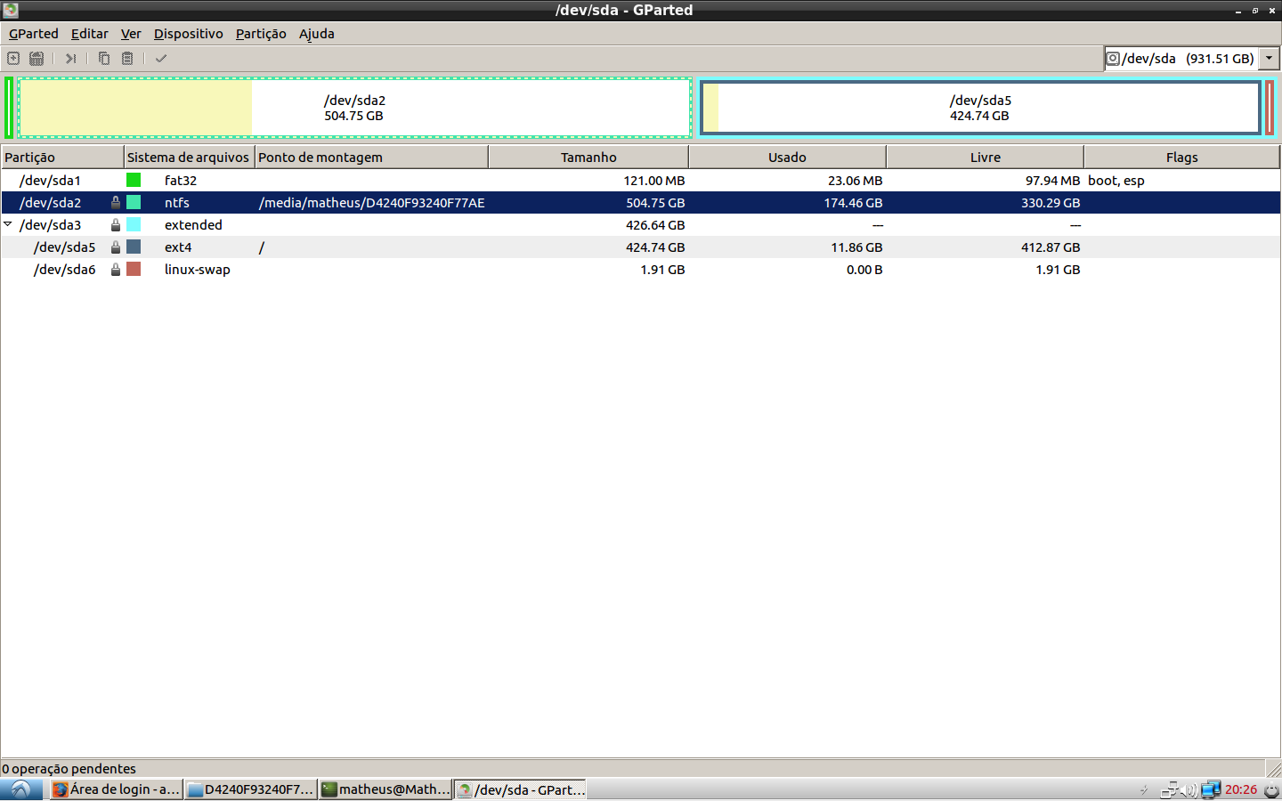Select the Resize/Move partition tool
The width and height of the screenshot is (1282, 801).
coord(70,59)
